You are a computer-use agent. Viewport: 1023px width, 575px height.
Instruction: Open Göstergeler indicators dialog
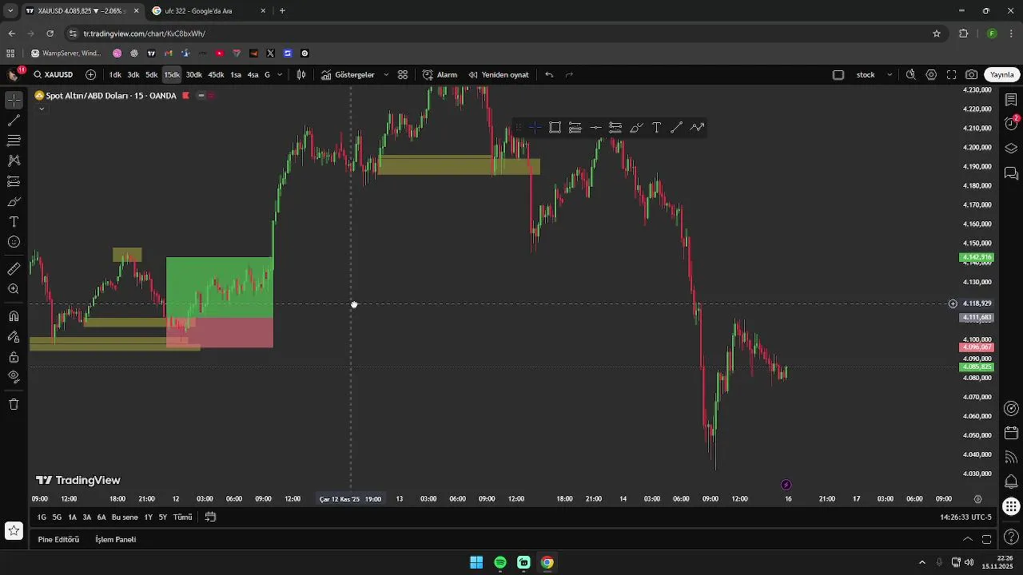coord(348,74)
